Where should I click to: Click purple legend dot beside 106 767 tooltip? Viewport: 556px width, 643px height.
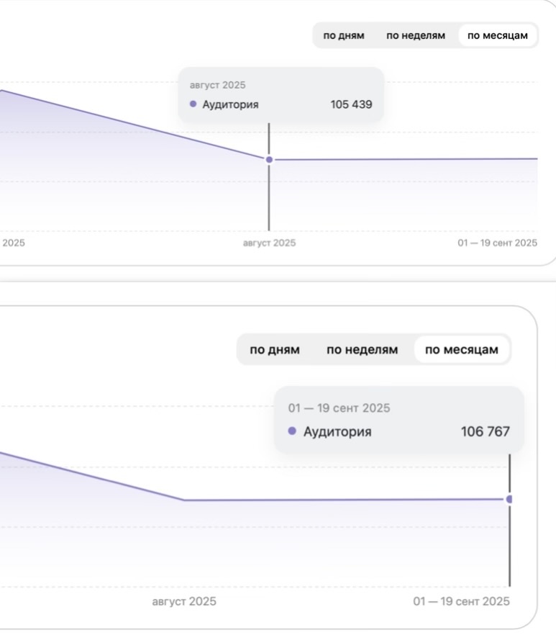click(x=292, y=431)
